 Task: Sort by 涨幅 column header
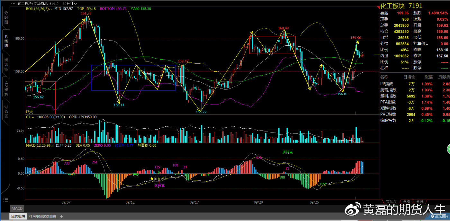[x=428, y=77]
